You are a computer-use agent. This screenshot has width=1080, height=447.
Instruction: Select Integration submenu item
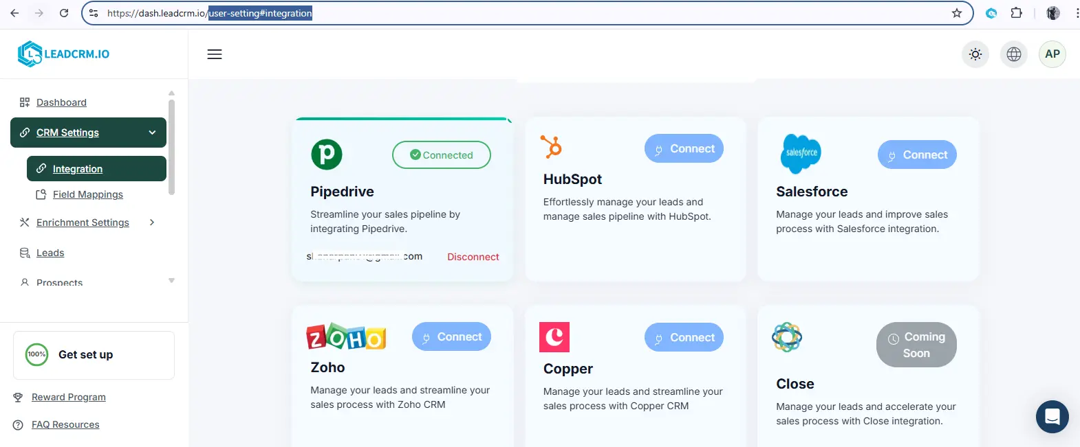click(x=96, y=169)
